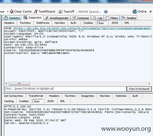Select the response Raw tab
Screen dimensions: 153x136
(x=38, y=101)
